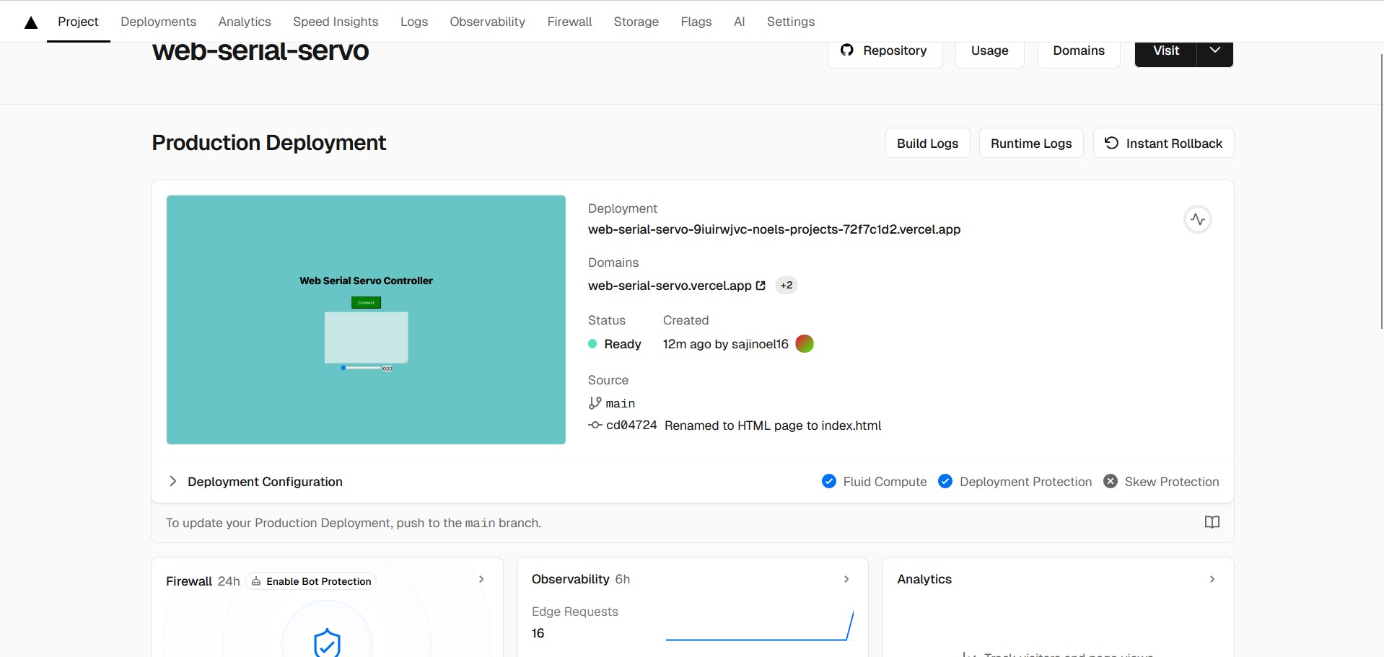Click the sajinoel16 user avatar
The image size is (1384, 657).
tap(804, 344)
